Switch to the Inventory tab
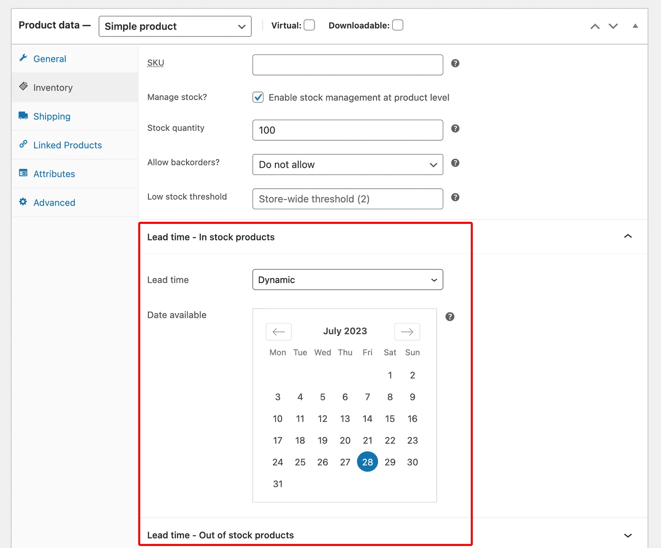 53,87
